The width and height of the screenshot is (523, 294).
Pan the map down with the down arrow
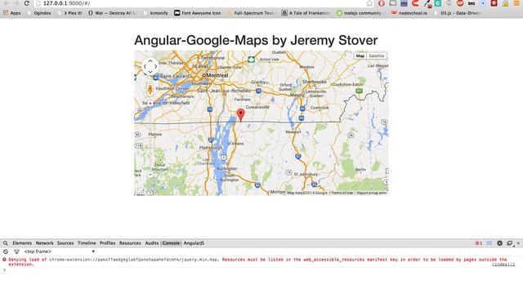click(x=150, y=72)
